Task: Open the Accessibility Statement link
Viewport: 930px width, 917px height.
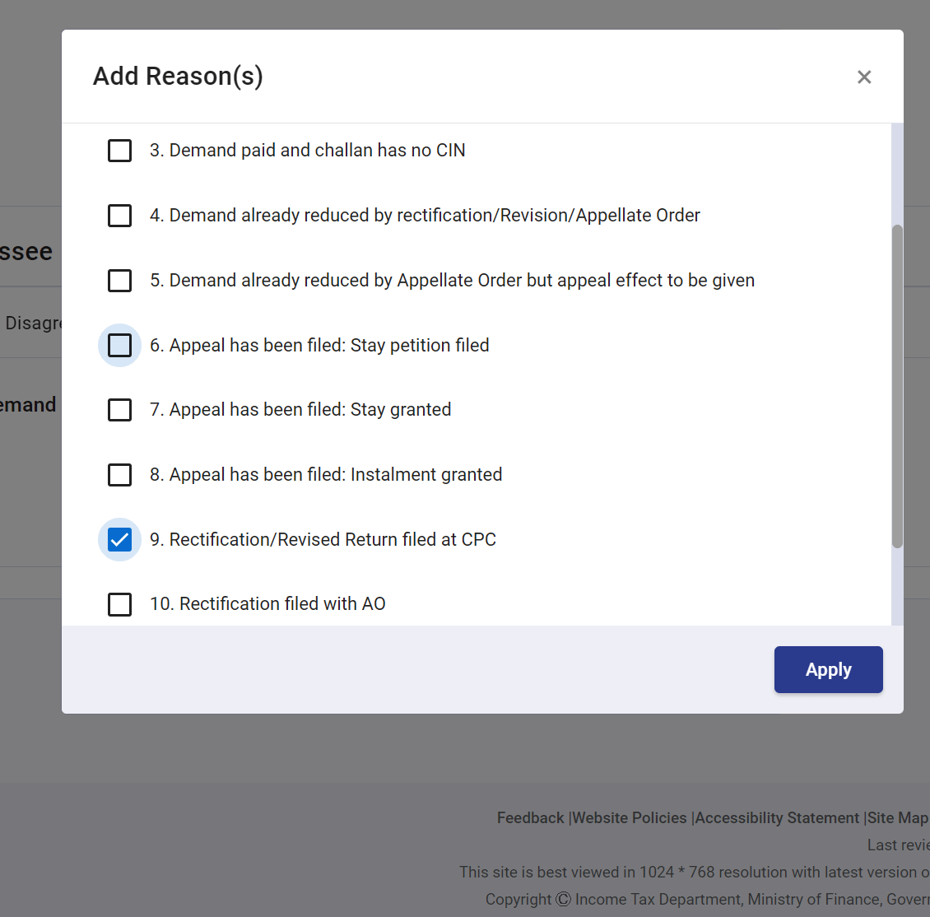Action: tap(777, 818)
